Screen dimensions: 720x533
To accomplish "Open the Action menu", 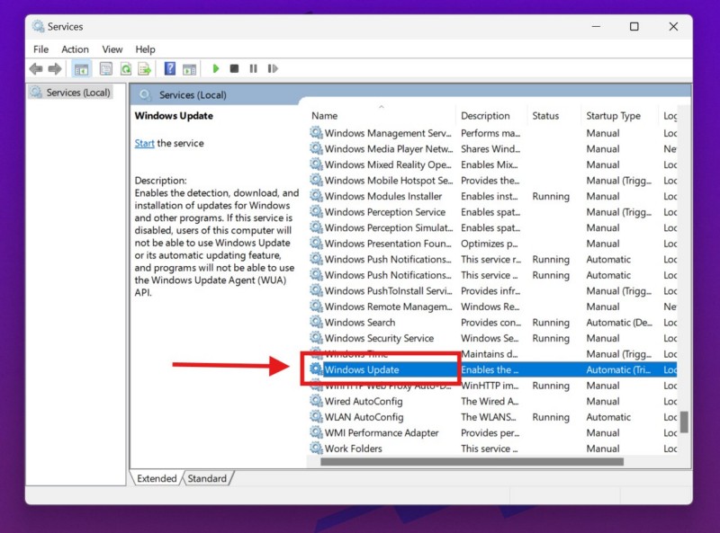I will coord(75,49).
